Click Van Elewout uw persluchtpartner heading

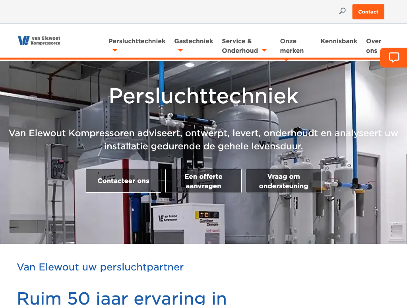pos(100,267)
